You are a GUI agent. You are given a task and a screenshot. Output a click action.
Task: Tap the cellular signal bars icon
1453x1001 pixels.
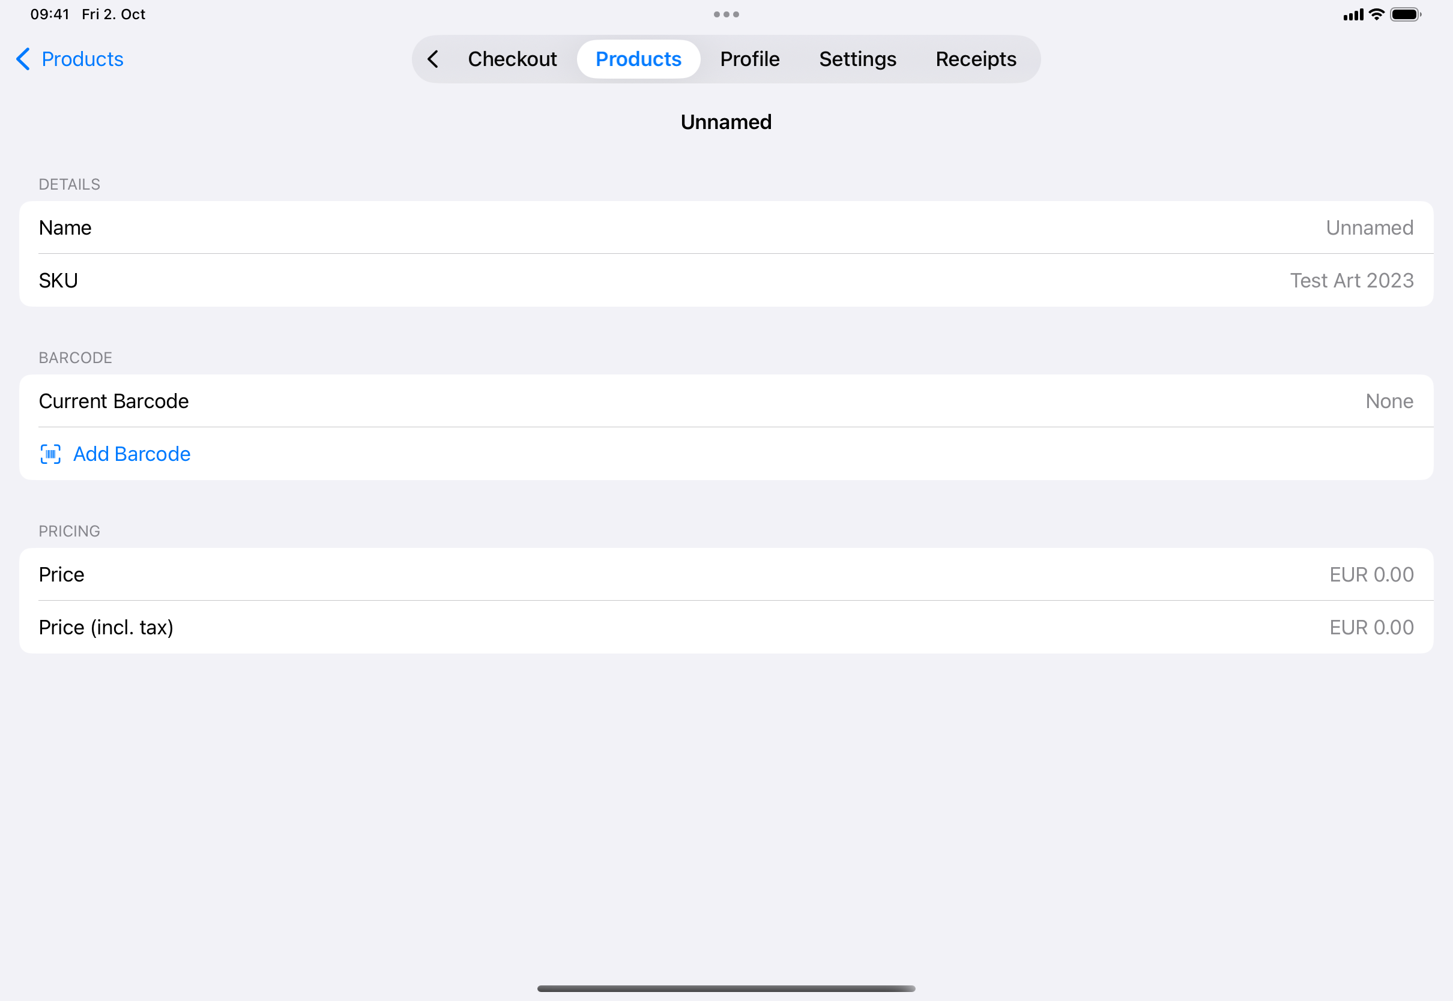[x=1353, y=14]
